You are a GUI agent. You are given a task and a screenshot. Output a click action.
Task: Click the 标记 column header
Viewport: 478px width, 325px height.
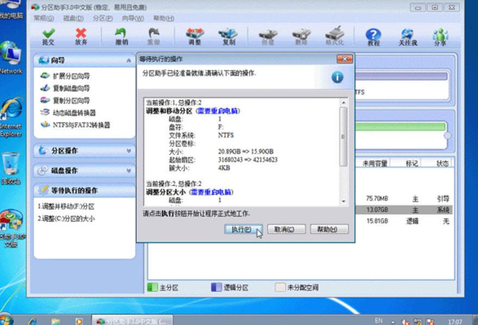pos(412,163)
